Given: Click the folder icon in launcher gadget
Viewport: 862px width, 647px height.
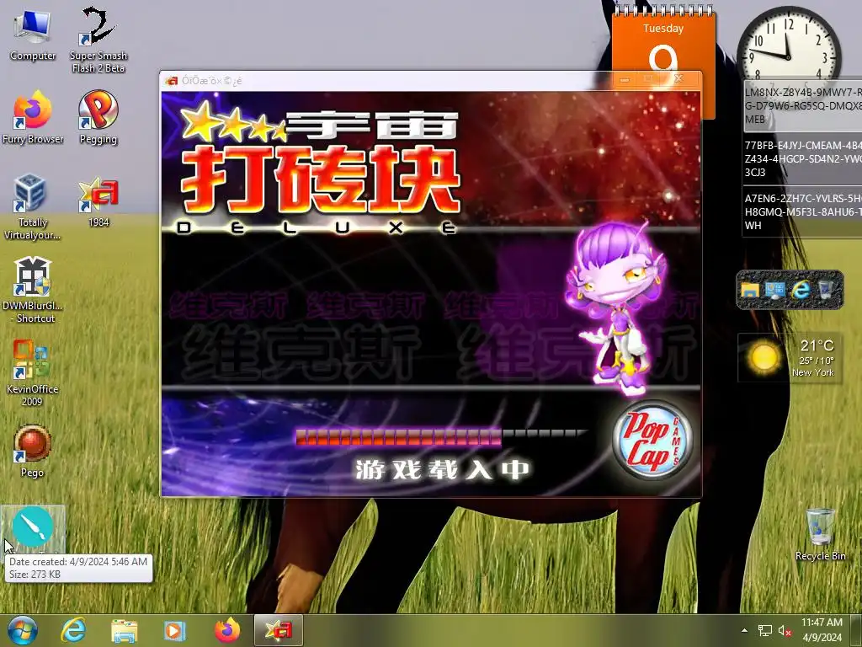Looking at the screenshot, I should click(x=750, y=290).
